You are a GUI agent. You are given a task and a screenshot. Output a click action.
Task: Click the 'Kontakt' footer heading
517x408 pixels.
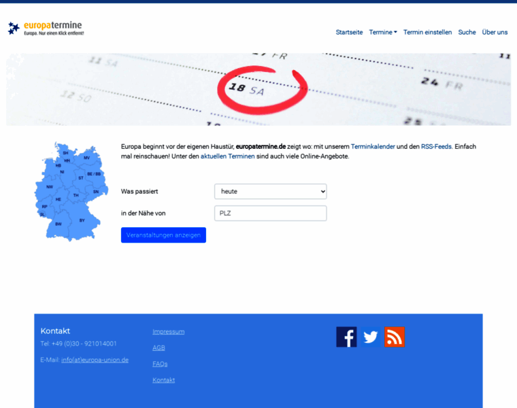coord(55,331)
